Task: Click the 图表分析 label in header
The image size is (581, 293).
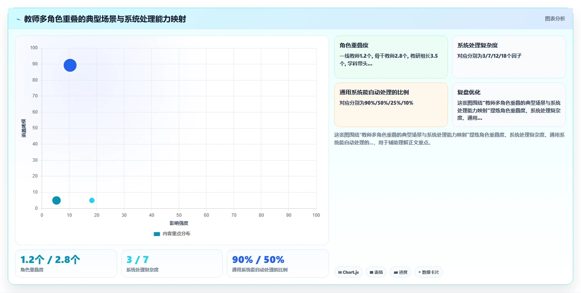Action: pyautogui.click(x=555, y=18)
